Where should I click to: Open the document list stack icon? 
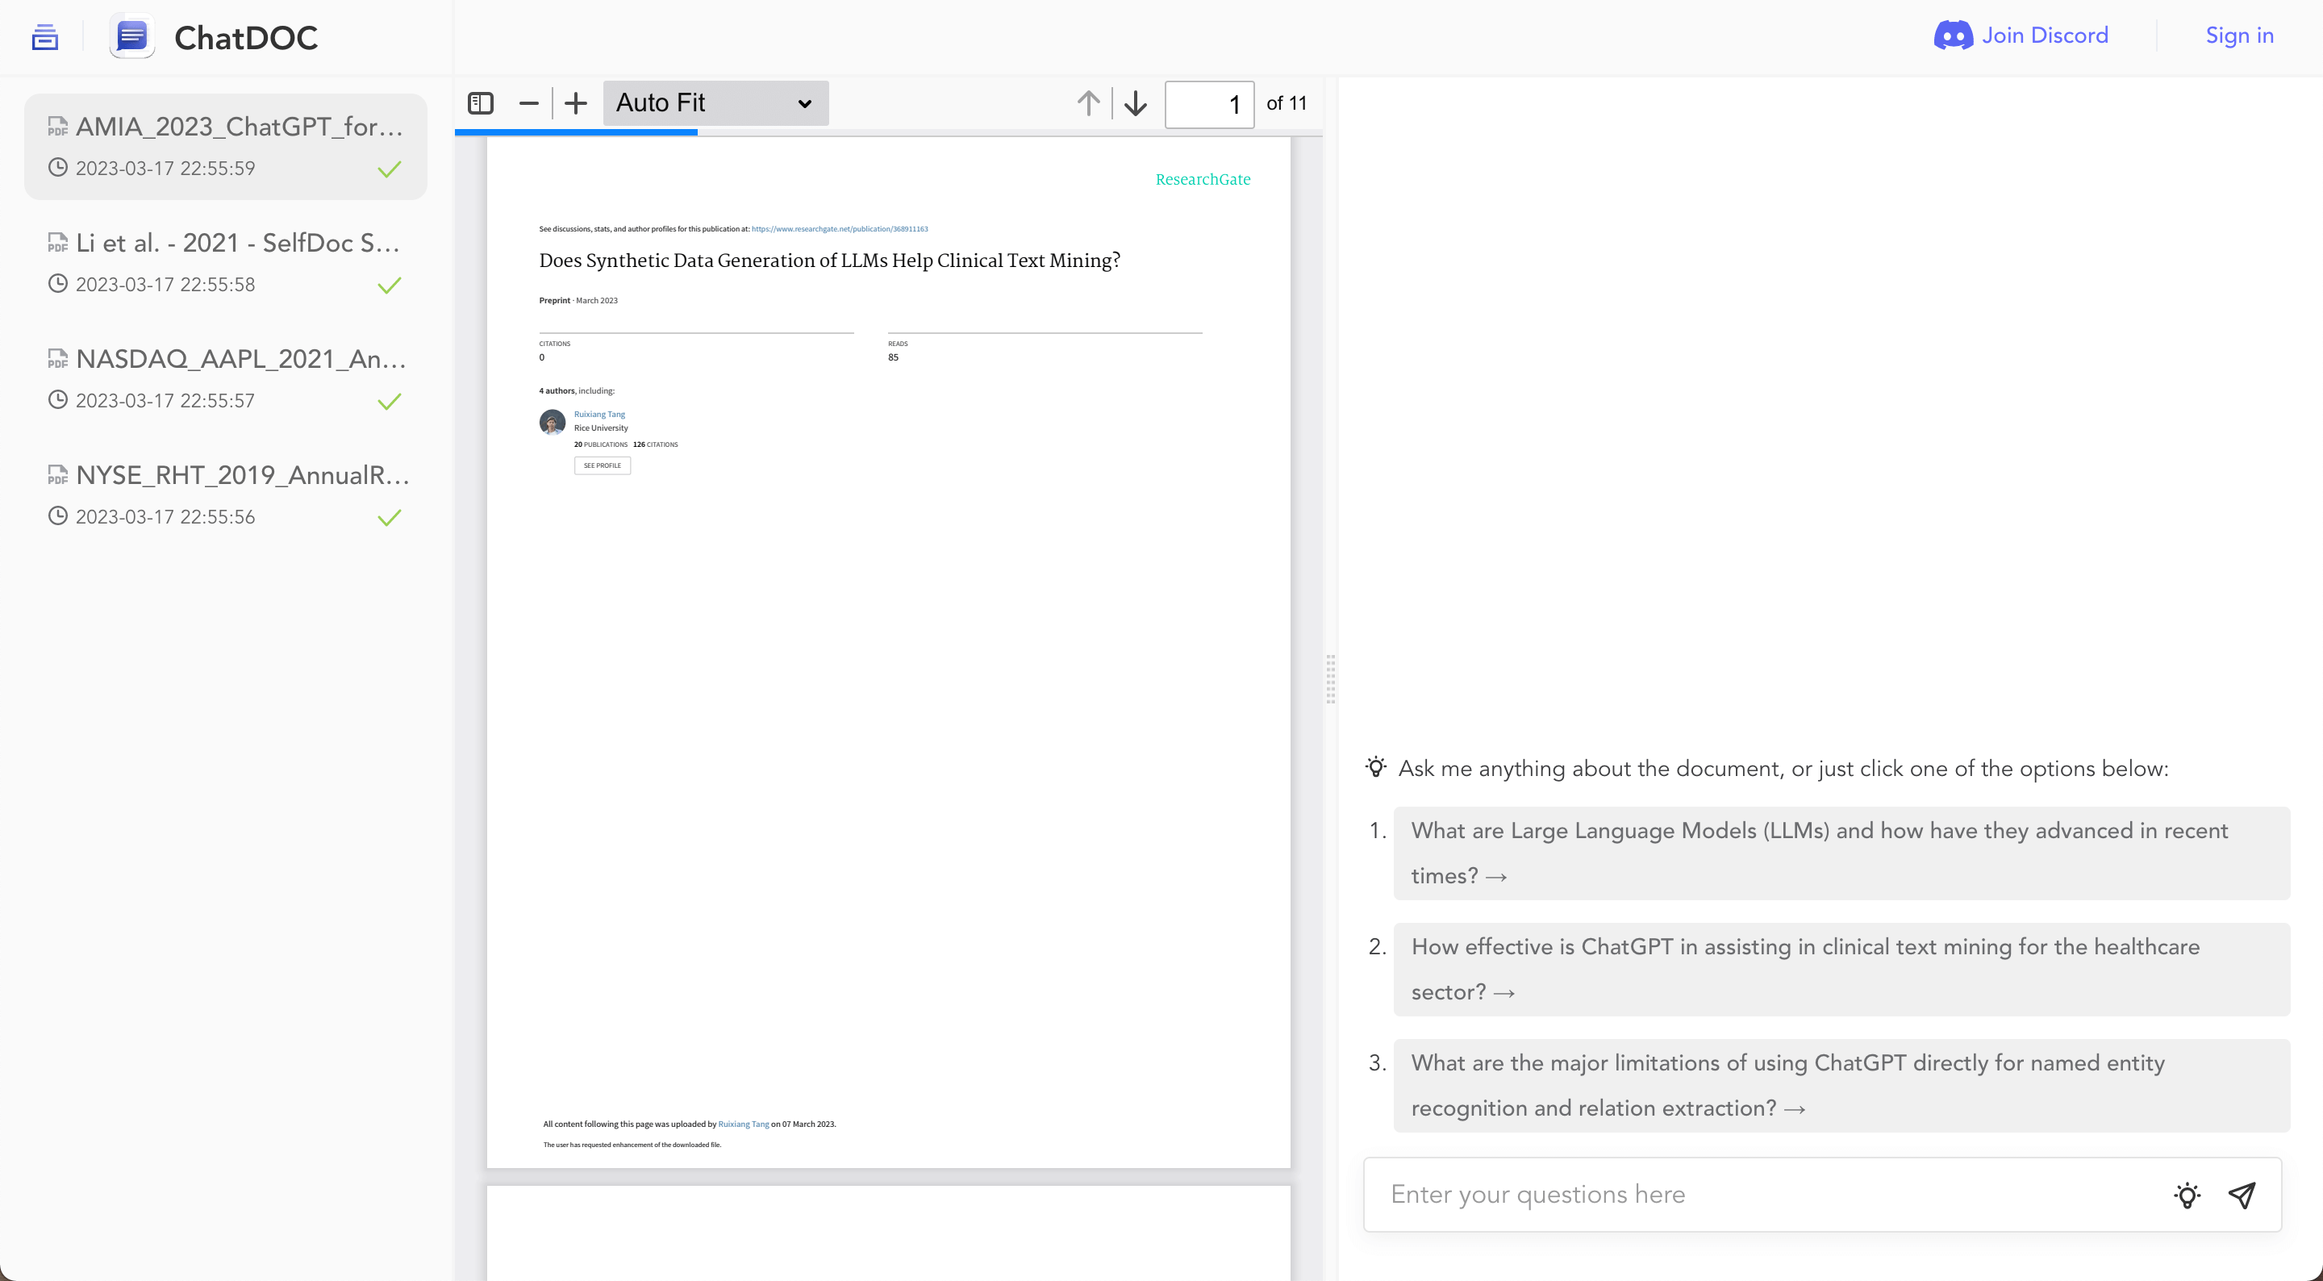[44, 37]
